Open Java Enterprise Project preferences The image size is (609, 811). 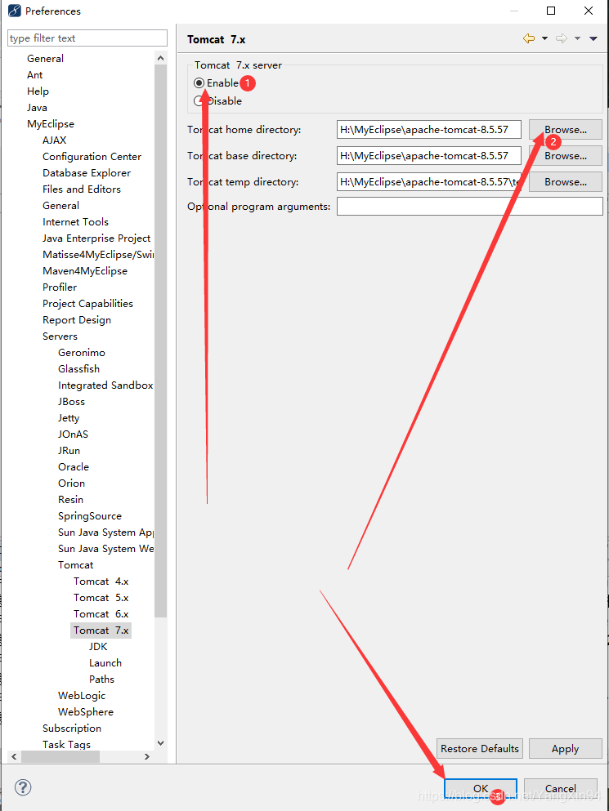pyautogui.click(x=96, y=238)
